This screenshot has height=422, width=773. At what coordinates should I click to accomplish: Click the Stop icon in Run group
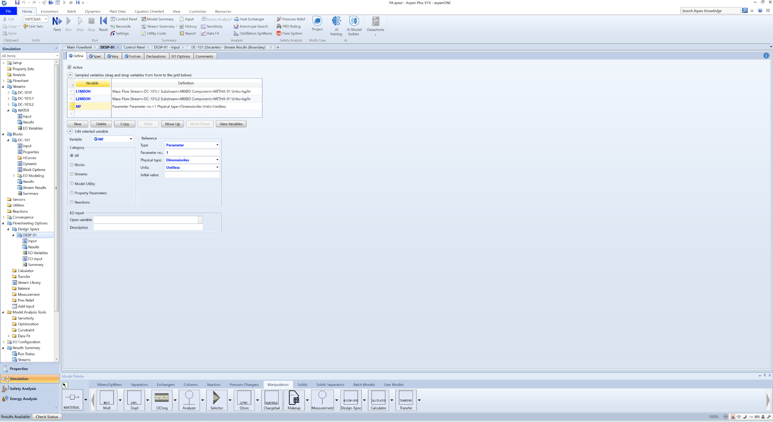coord(91,21)
